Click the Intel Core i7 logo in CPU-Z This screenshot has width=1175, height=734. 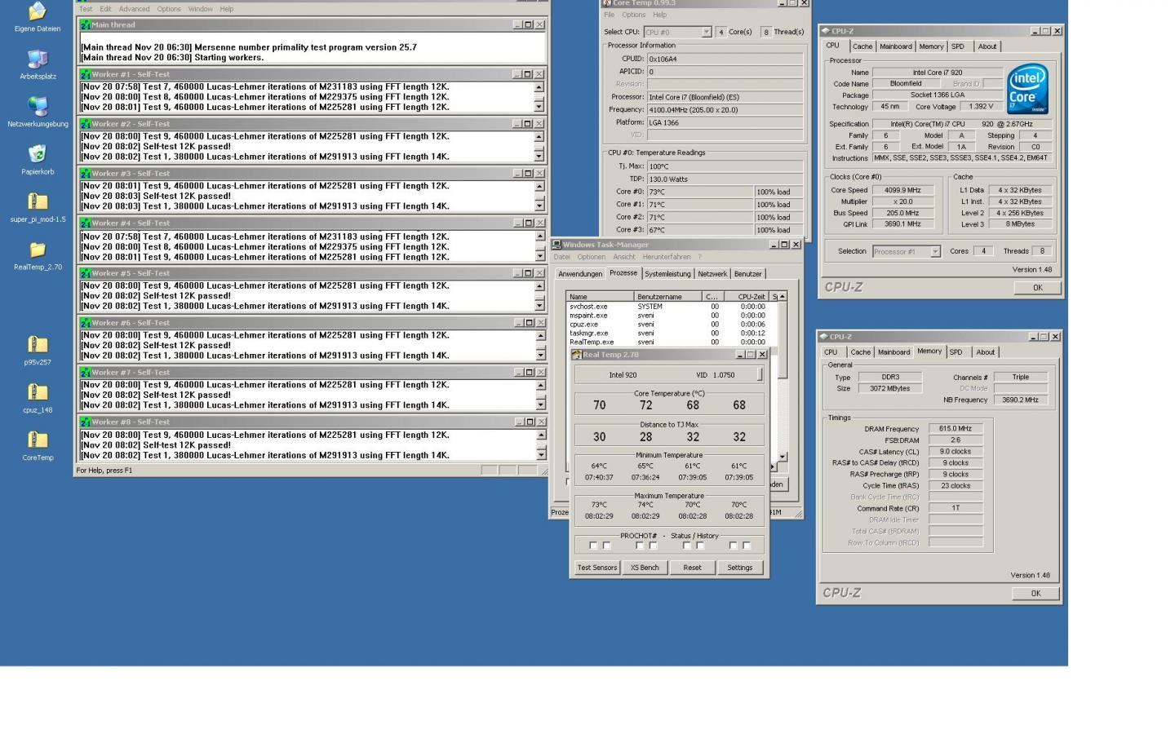pyautogui.click(x=1027, y=90)
